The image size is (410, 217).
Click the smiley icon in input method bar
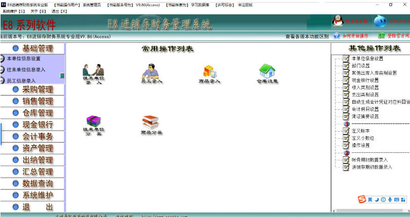pyautogui.click(x=383, y=199)
